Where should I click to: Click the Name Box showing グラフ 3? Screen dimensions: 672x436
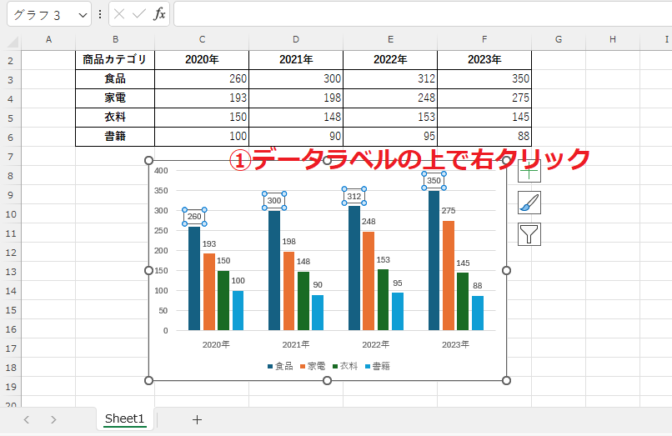coord(42,14)
